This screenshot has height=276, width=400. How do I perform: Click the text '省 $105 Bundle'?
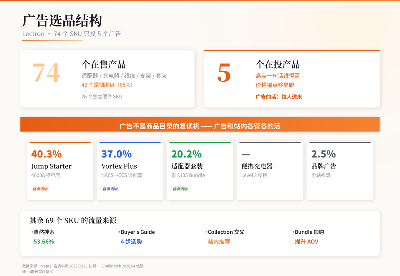pyautogui.click(x=188, y=175)
